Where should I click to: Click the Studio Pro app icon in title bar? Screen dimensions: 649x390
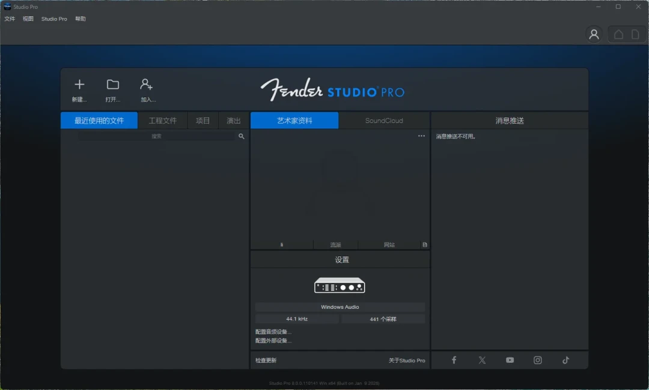[x=7, y=7]
